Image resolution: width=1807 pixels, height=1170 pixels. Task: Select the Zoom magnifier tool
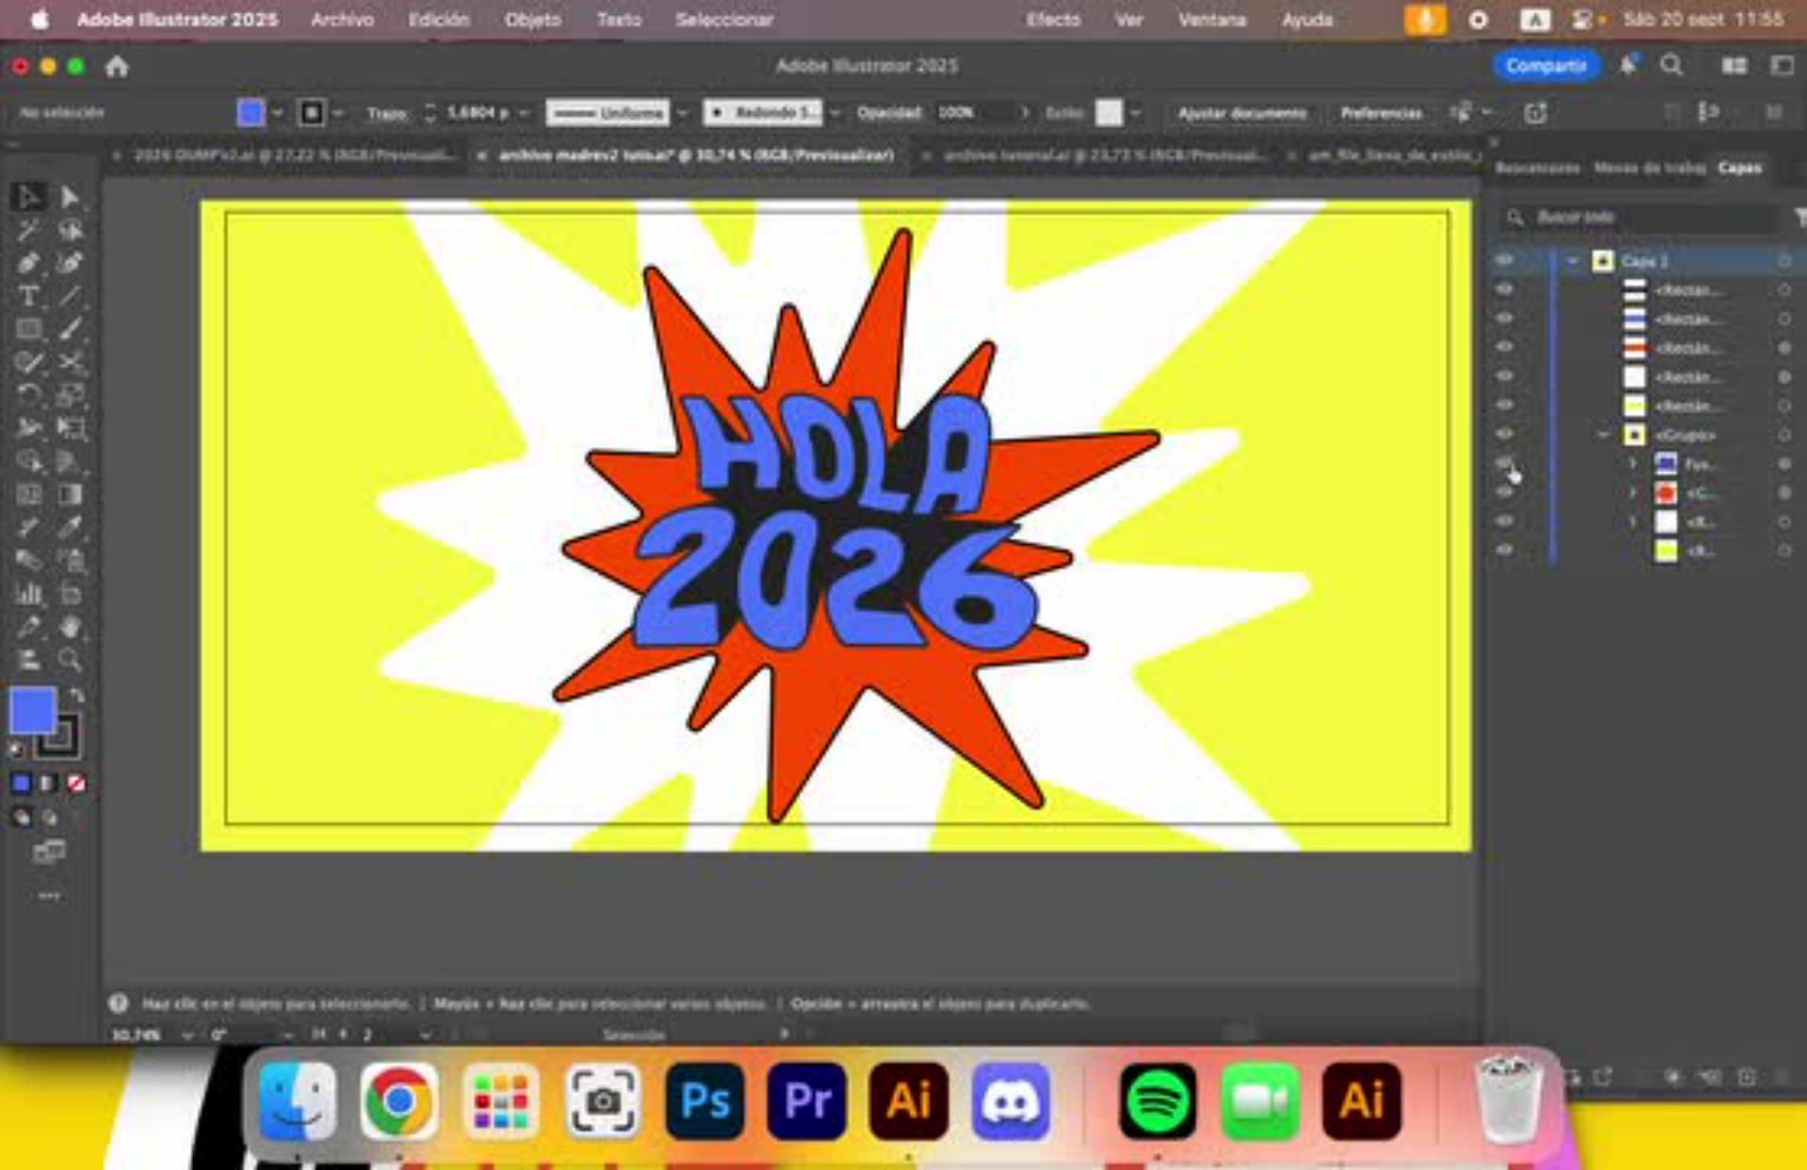[70, 659]
